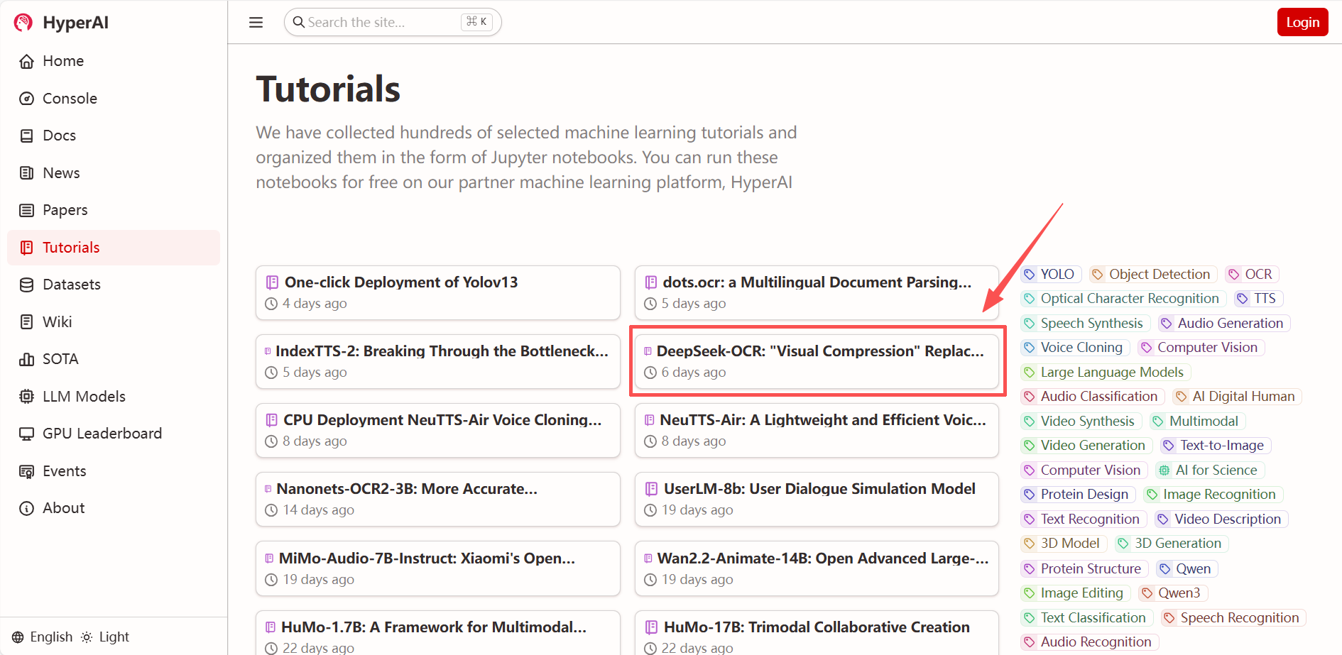Select the Tutorials sidebar item
Image resolution: width=1342 pixels, height=655 pixels.
(71, 248)
